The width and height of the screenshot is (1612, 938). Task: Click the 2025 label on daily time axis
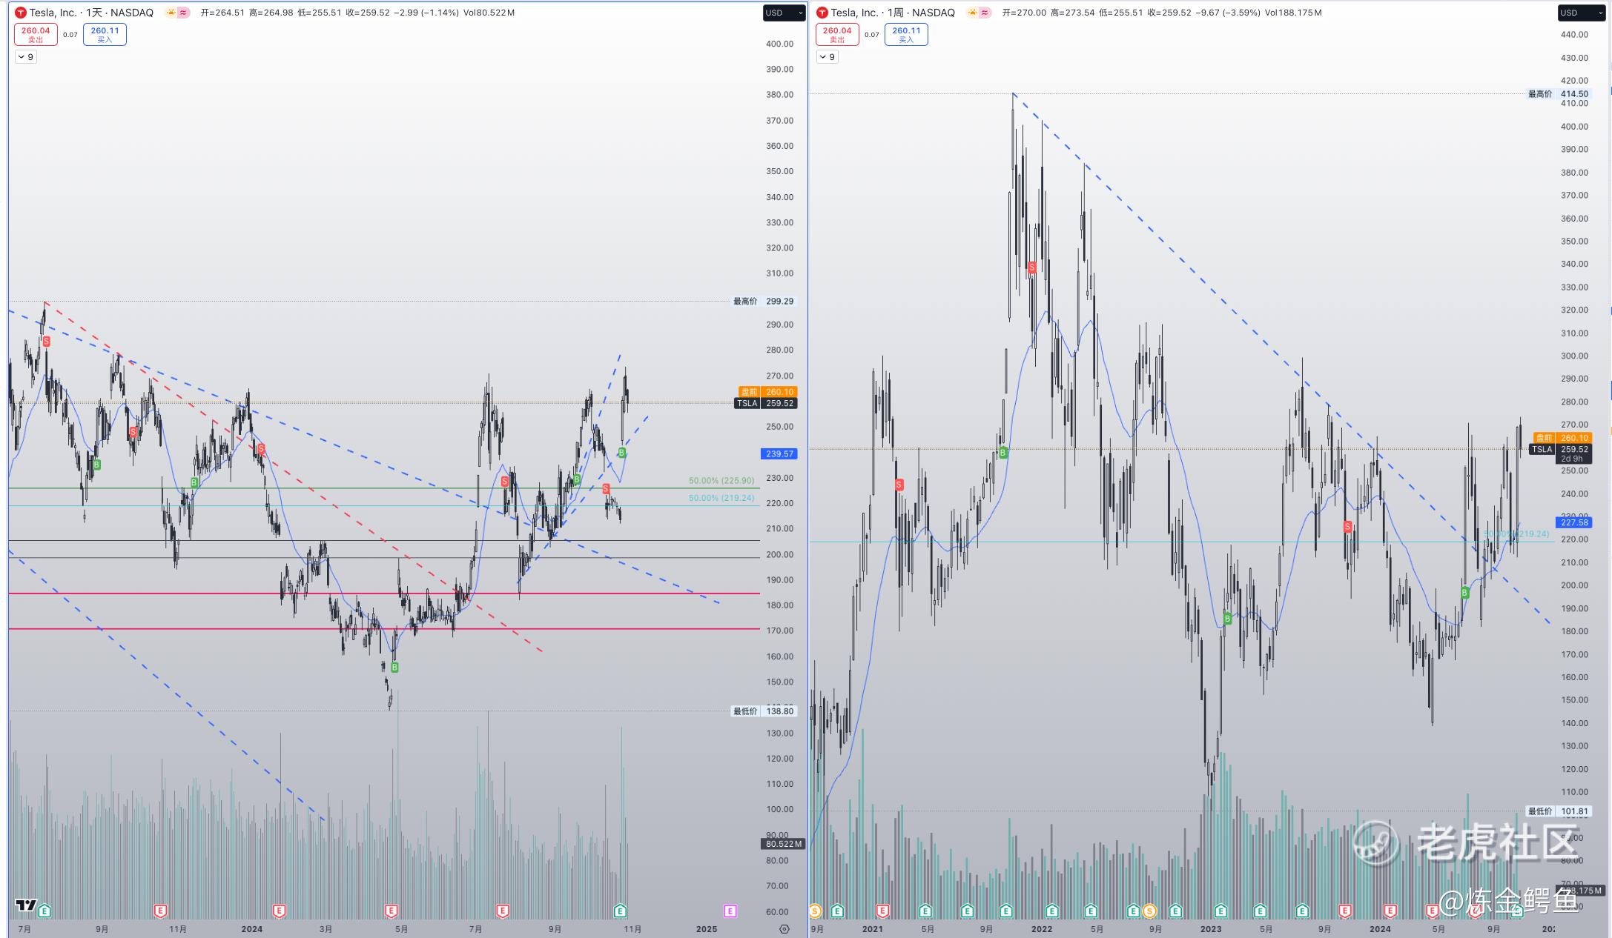[x=707, y=929]
